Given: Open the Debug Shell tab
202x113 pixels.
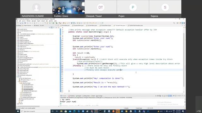Looking at the screenshot, I should pos(86,96).
